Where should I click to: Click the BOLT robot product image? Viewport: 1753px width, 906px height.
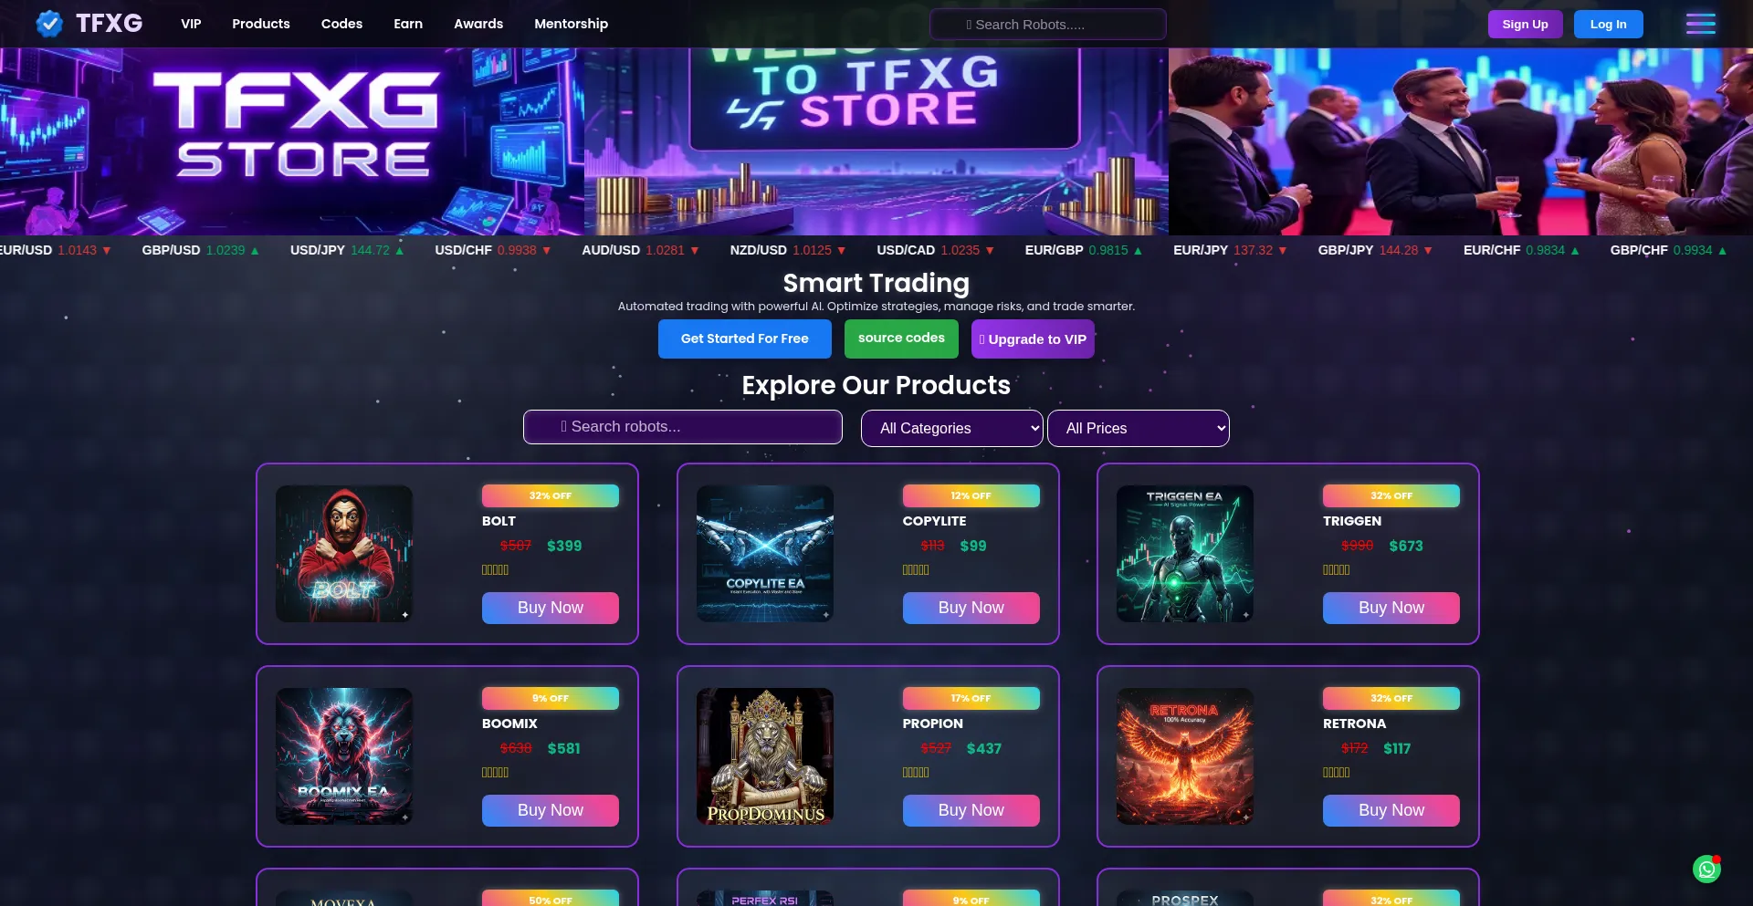point(344,554)
